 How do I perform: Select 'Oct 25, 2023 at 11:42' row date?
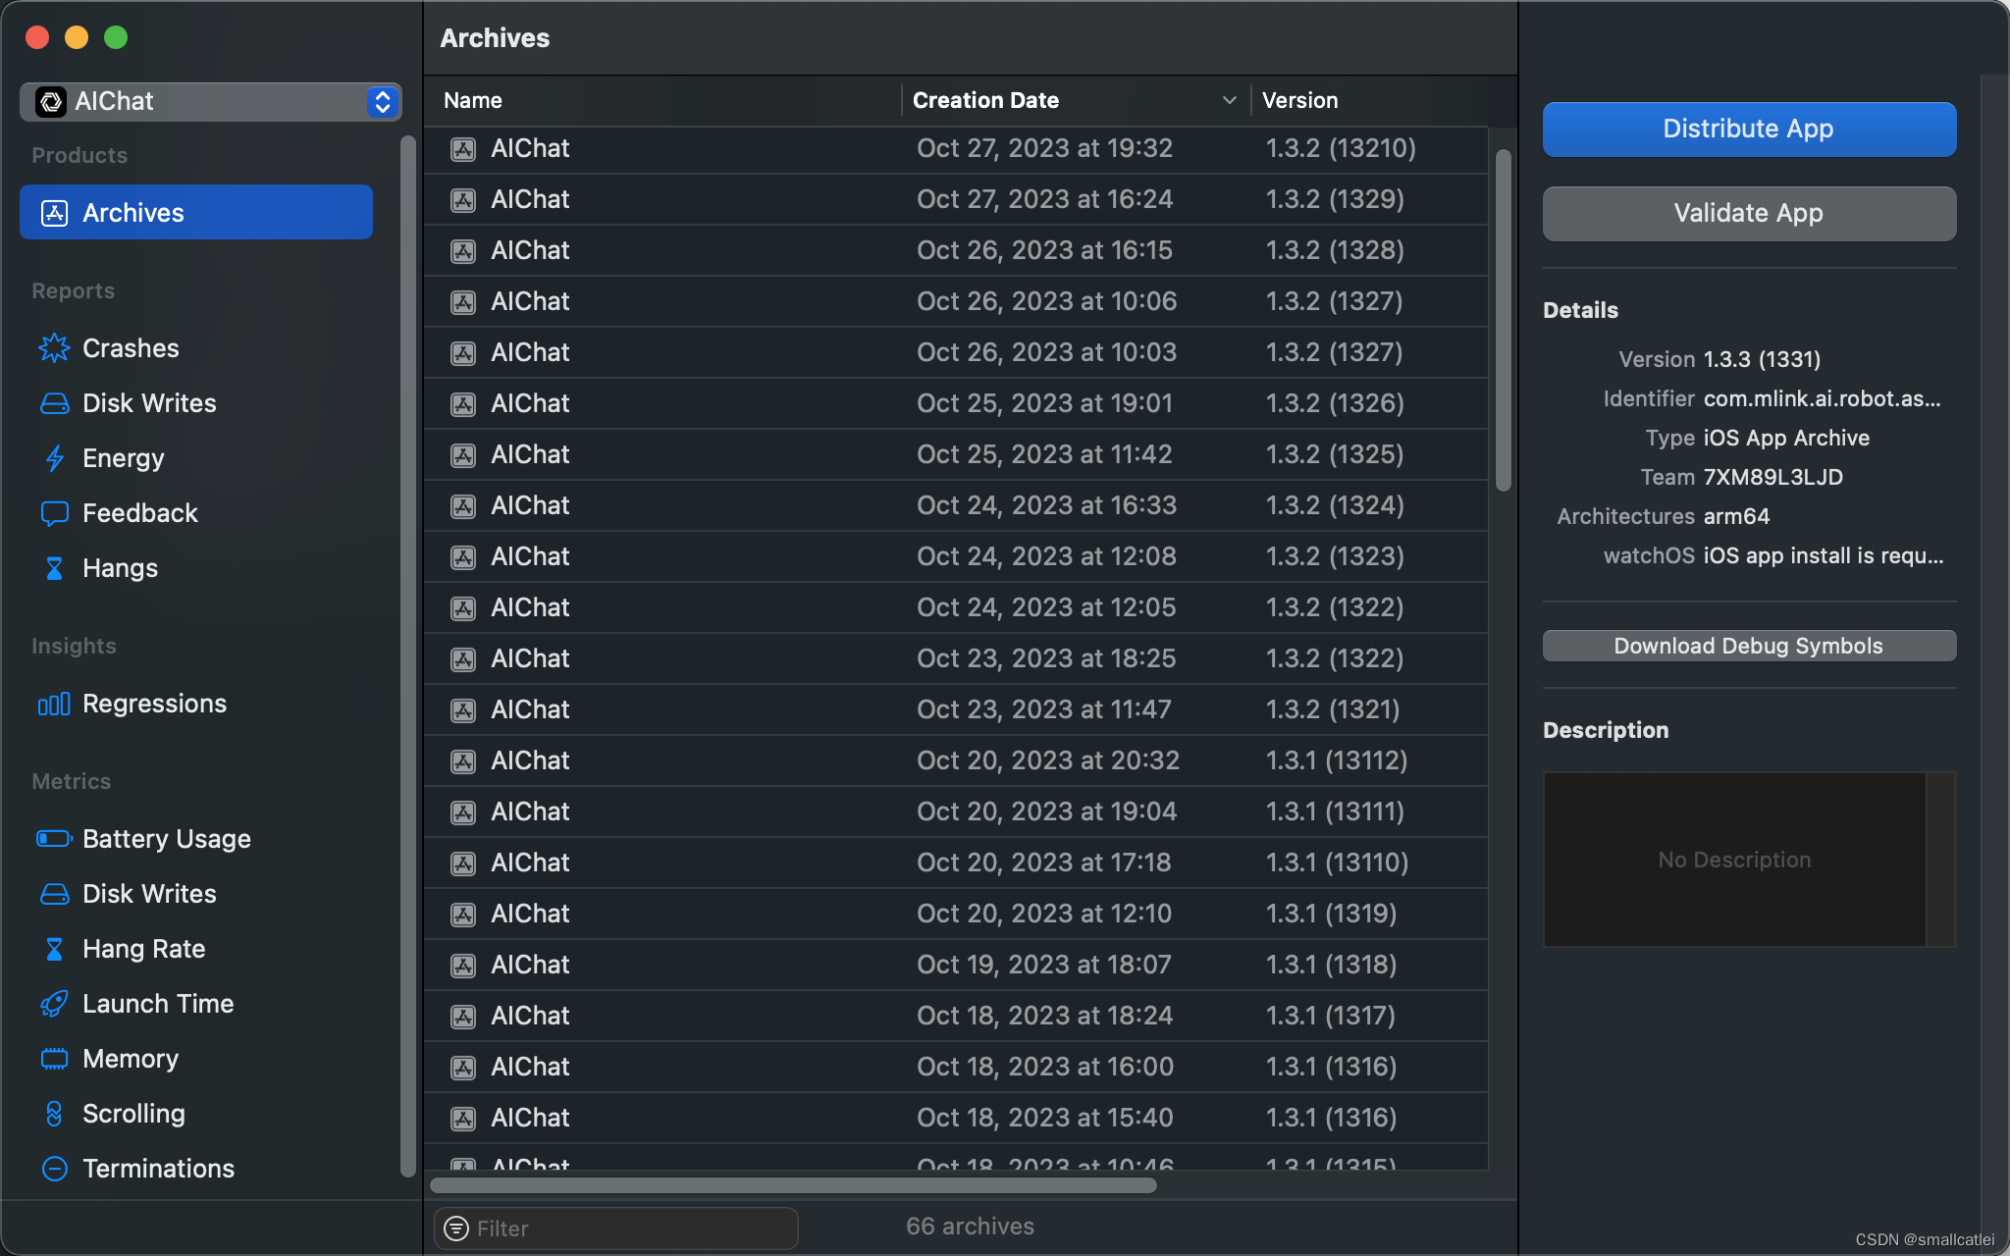[x=1044, y=454]
